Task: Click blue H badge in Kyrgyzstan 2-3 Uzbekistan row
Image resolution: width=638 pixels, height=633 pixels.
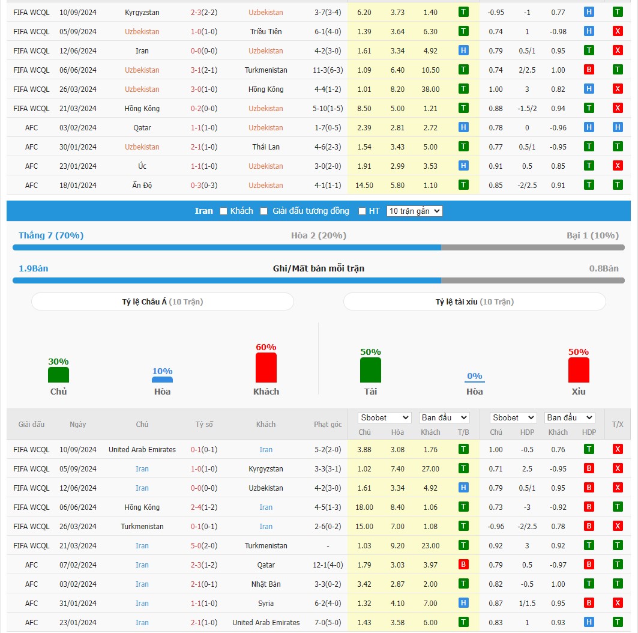Action: pyautogui.click(x=589, y=12)
